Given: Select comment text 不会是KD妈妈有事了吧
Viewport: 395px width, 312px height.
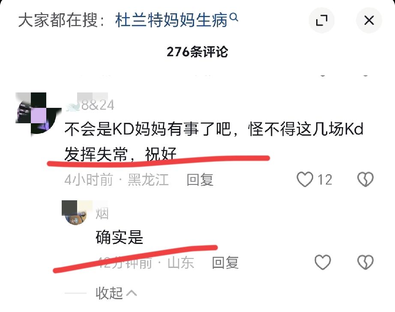Looking at the screenshot, I should pyautogui.click(x=148, y=129).
